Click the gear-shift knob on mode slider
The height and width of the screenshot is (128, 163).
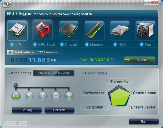point(16,85)
